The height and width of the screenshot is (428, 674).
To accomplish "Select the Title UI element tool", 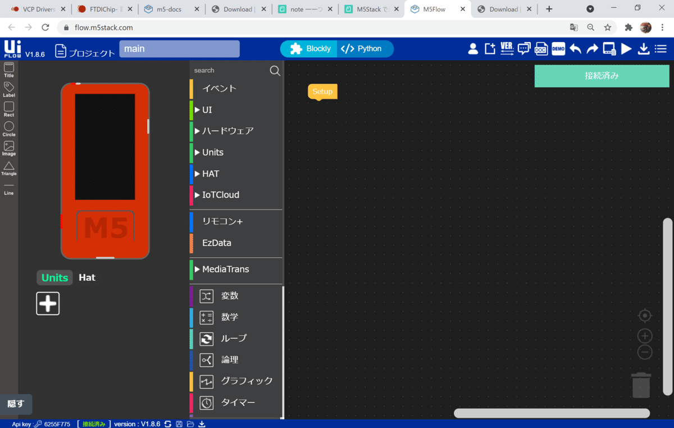I will (9, 70).
